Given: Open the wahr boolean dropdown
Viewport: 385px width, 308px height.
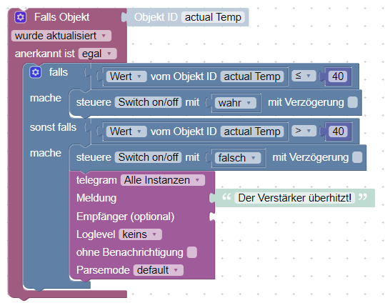Looking at the screenshot, I should click(x=236, y=103).
